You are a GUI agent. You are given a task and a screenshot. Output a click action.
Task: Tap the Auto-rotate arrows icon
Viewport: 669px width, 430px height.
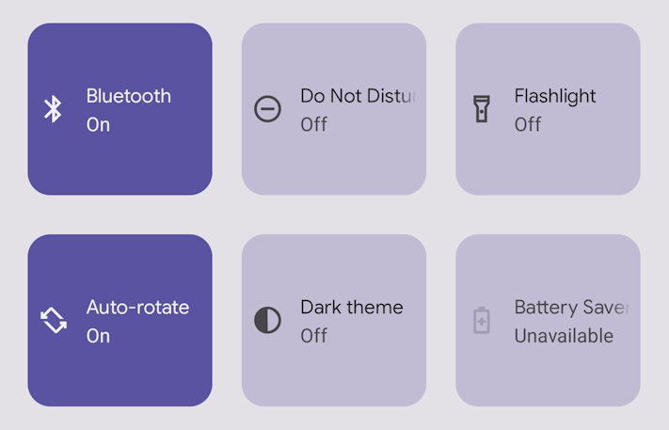point(54,320)
